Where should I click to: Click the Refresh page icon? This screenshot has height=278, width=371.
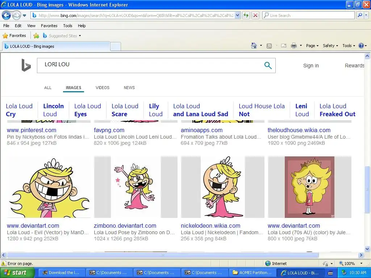[x=246, y=16]
